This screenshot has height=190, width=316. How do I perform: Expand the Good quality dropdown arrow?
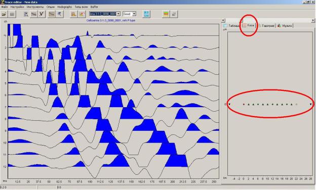click(x=134, y=14)
